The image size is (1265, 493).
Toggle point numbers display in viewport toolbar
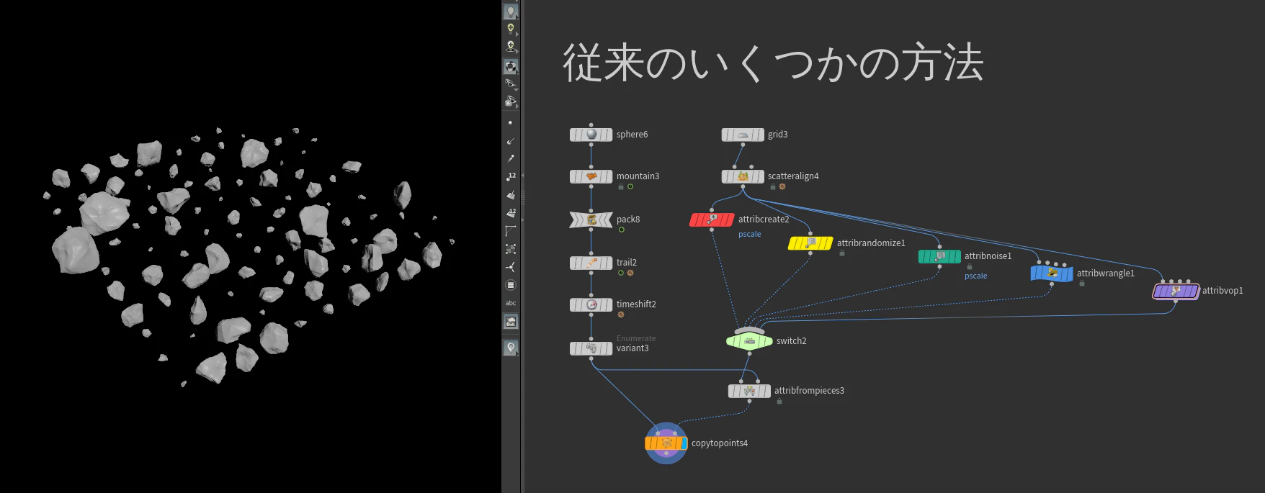(x=511, y=176)
